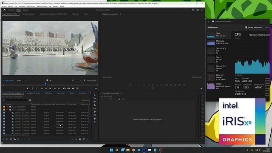
Task: Switch to the Importar workspace tab
Action: 11,10
